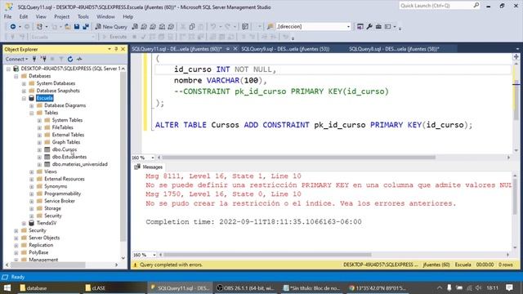Open the Toolbox icon in toolbar
Screen dimensions: 523x294
click(x=378, y=27)
